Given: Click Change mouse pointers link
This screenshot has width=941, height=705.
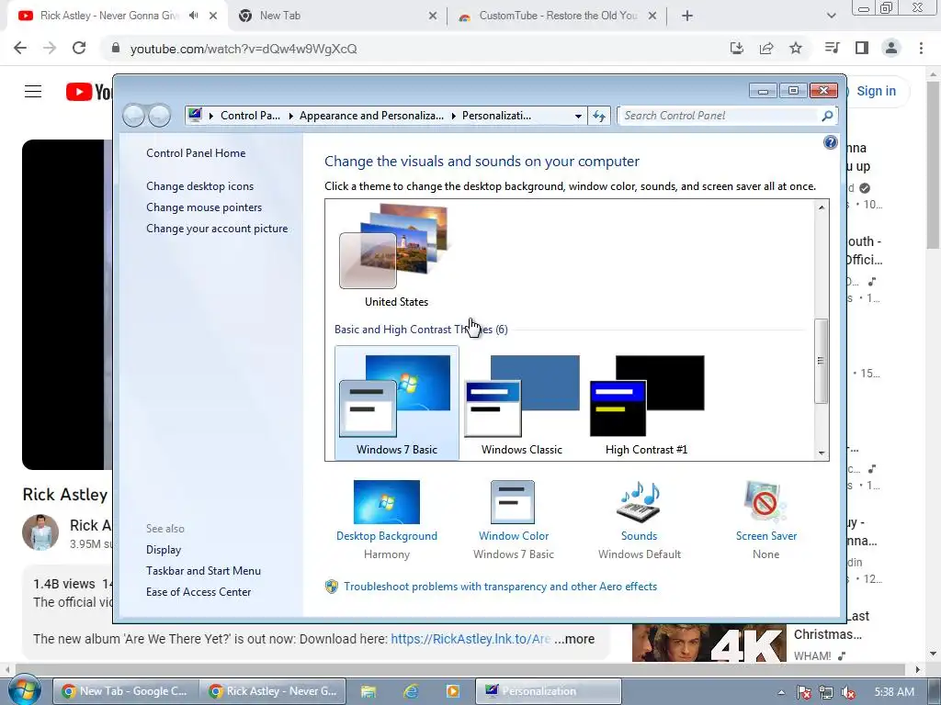Looking at the screenshot, I should point(204,207).
